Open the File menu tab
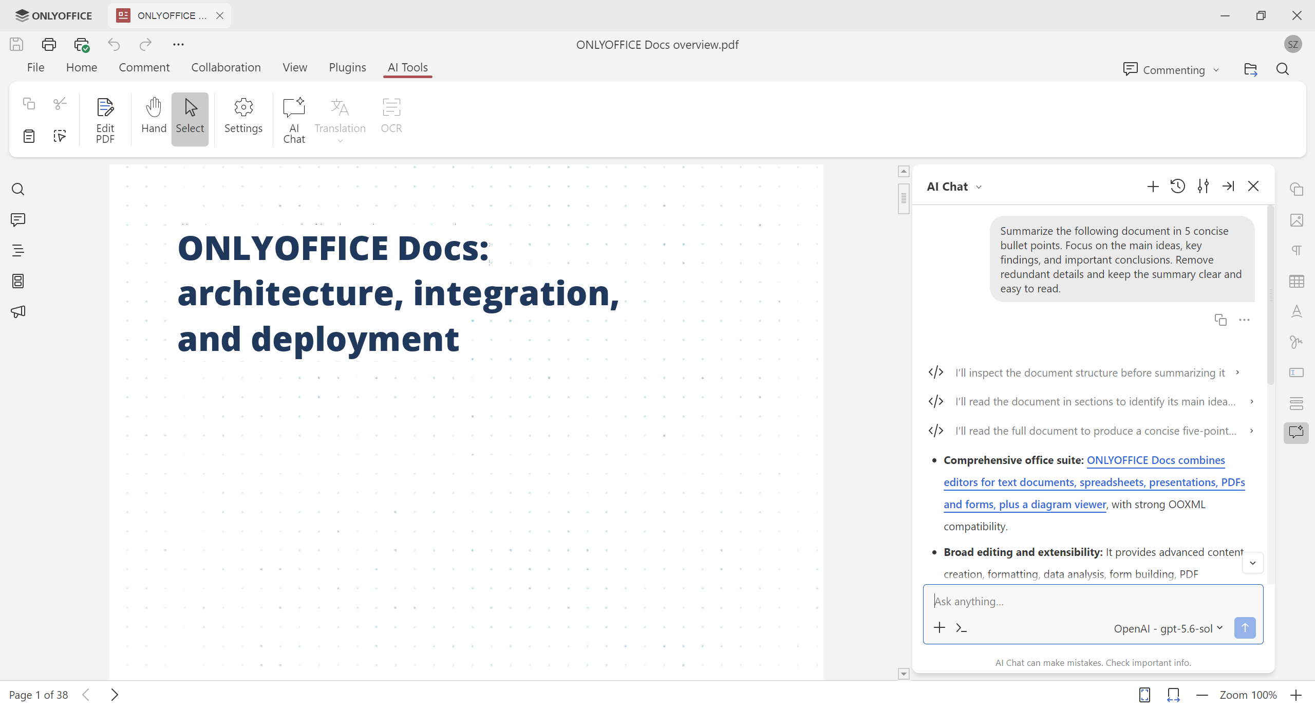This screenshot has height=707, width=1315. coord(35,67)
